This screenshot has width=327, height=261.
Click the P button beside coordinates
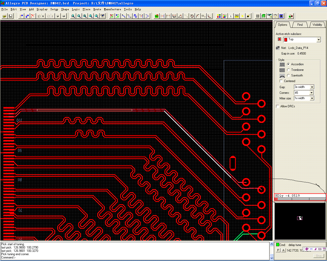(278, 250)
